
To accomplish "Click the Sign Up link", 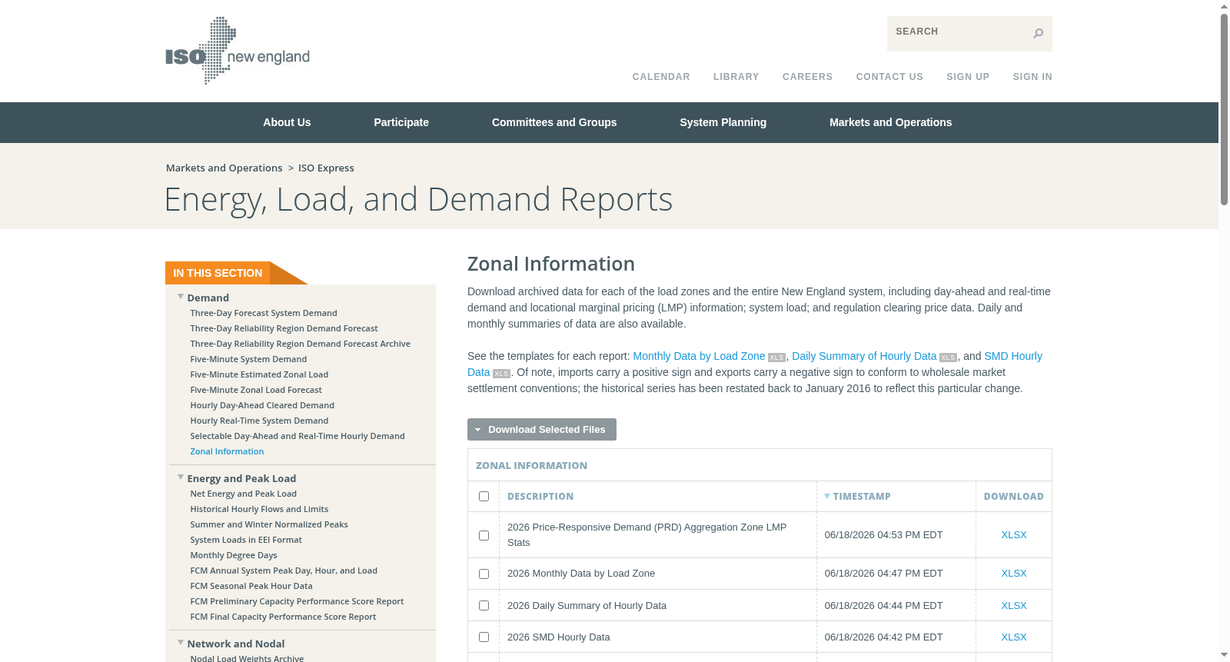I will point(968,77).
